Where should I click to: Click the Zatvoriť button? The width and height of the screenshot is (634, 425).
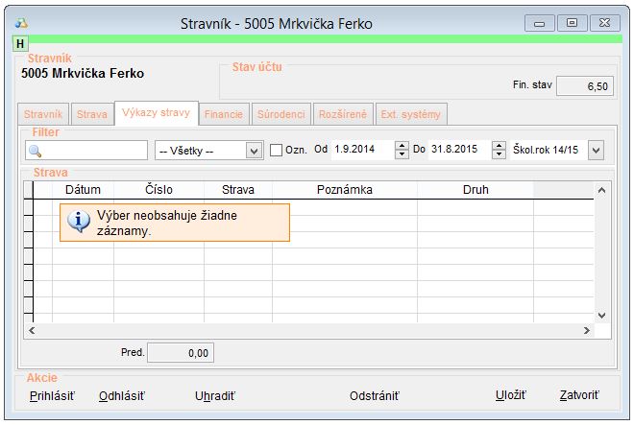point(579,395)
